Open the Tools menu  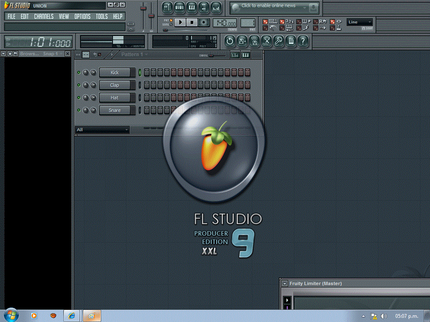coord(102,16)
